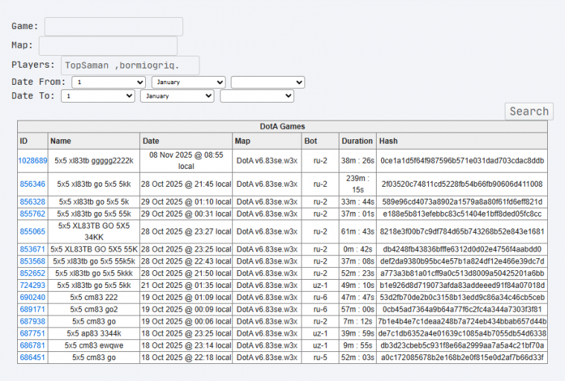The height and width of the screenshot is (381, 565).
Task: Open game ID 855762 link
Action: (x=33, y=214)
